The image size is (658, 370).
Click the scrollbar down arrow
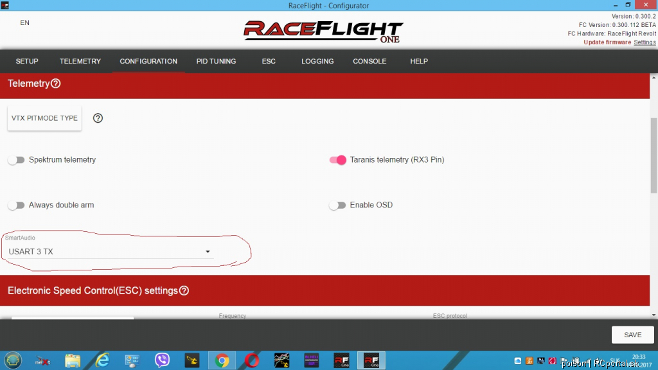654,315
